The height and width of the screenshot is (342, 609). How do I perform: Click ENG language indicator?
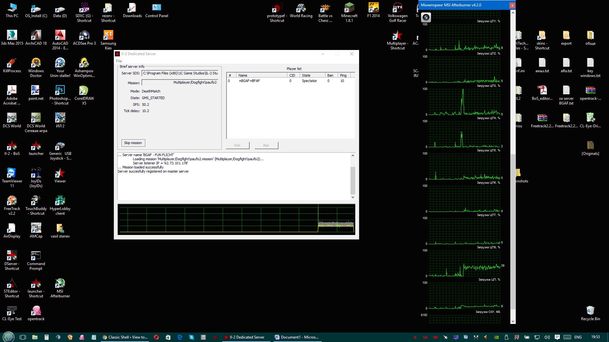click(x=578, y=337)
